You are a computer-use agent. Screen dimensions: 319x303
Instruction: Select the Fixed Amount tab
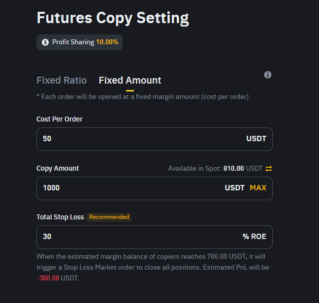click(130, 80)
